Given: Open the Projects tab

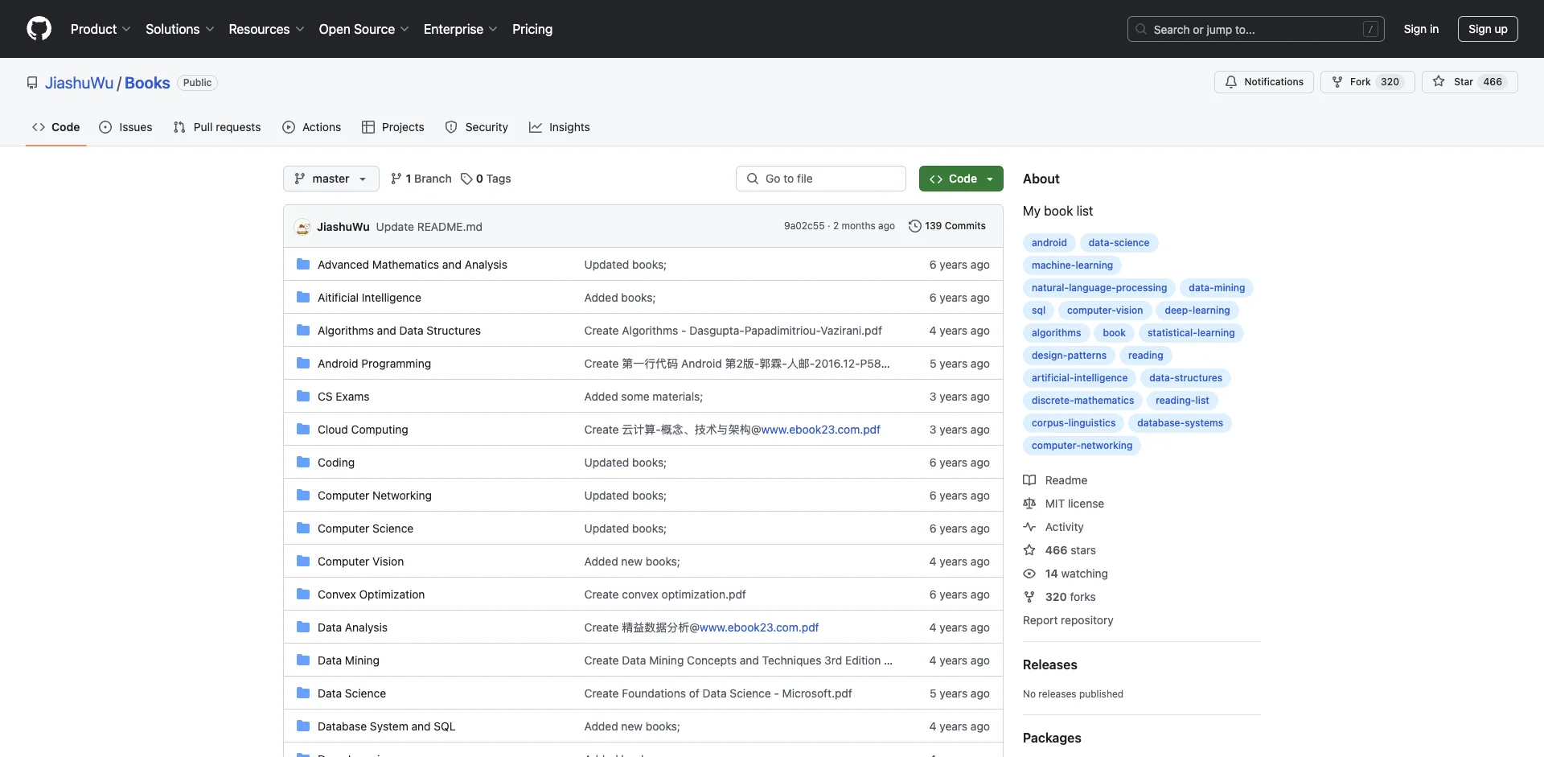Looking at the screenshot, I should [393, 127].
